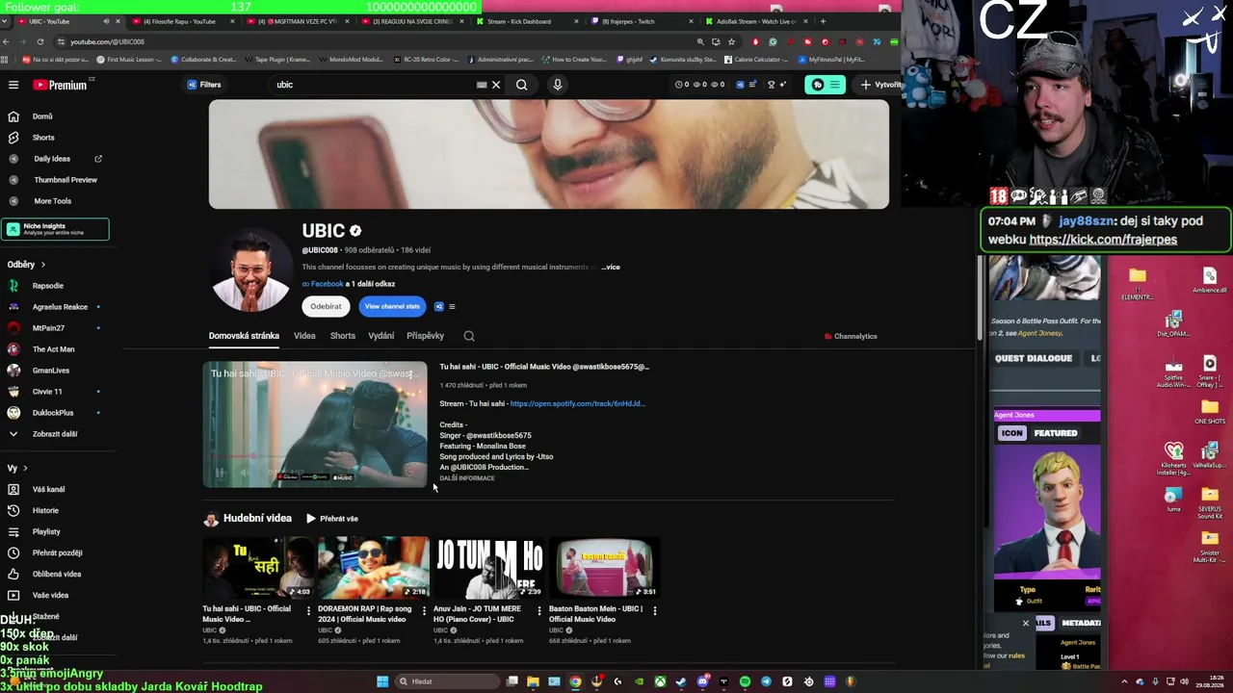Open the JO TUM MERE HO video thumbnail
Screen dimensions: 1233x693
pos(489,568)
